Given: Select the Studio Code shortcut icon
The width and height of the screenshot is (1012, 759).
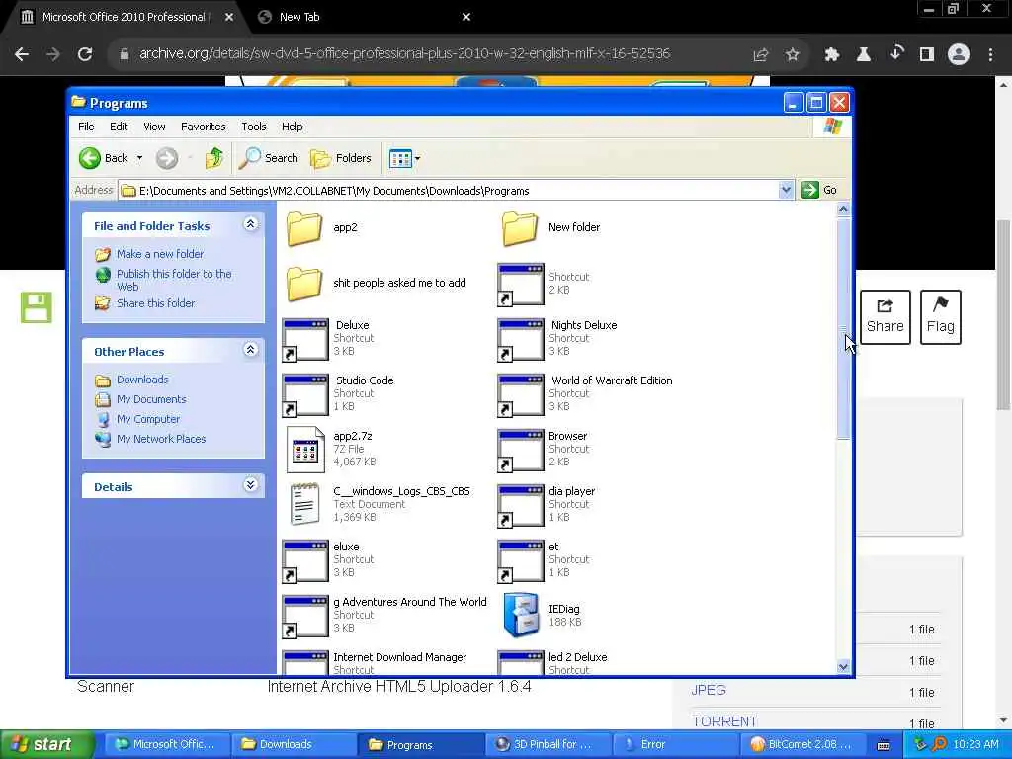Looking at the screenshot, I should point(305,395).
